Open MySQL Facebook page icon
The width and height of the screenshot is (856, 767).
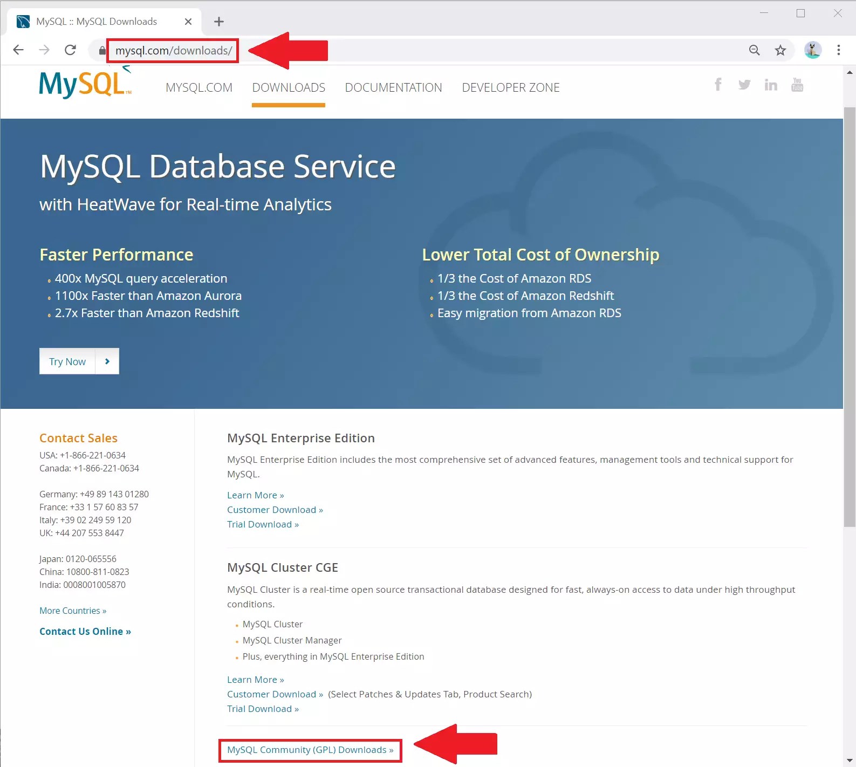[718, 85]
